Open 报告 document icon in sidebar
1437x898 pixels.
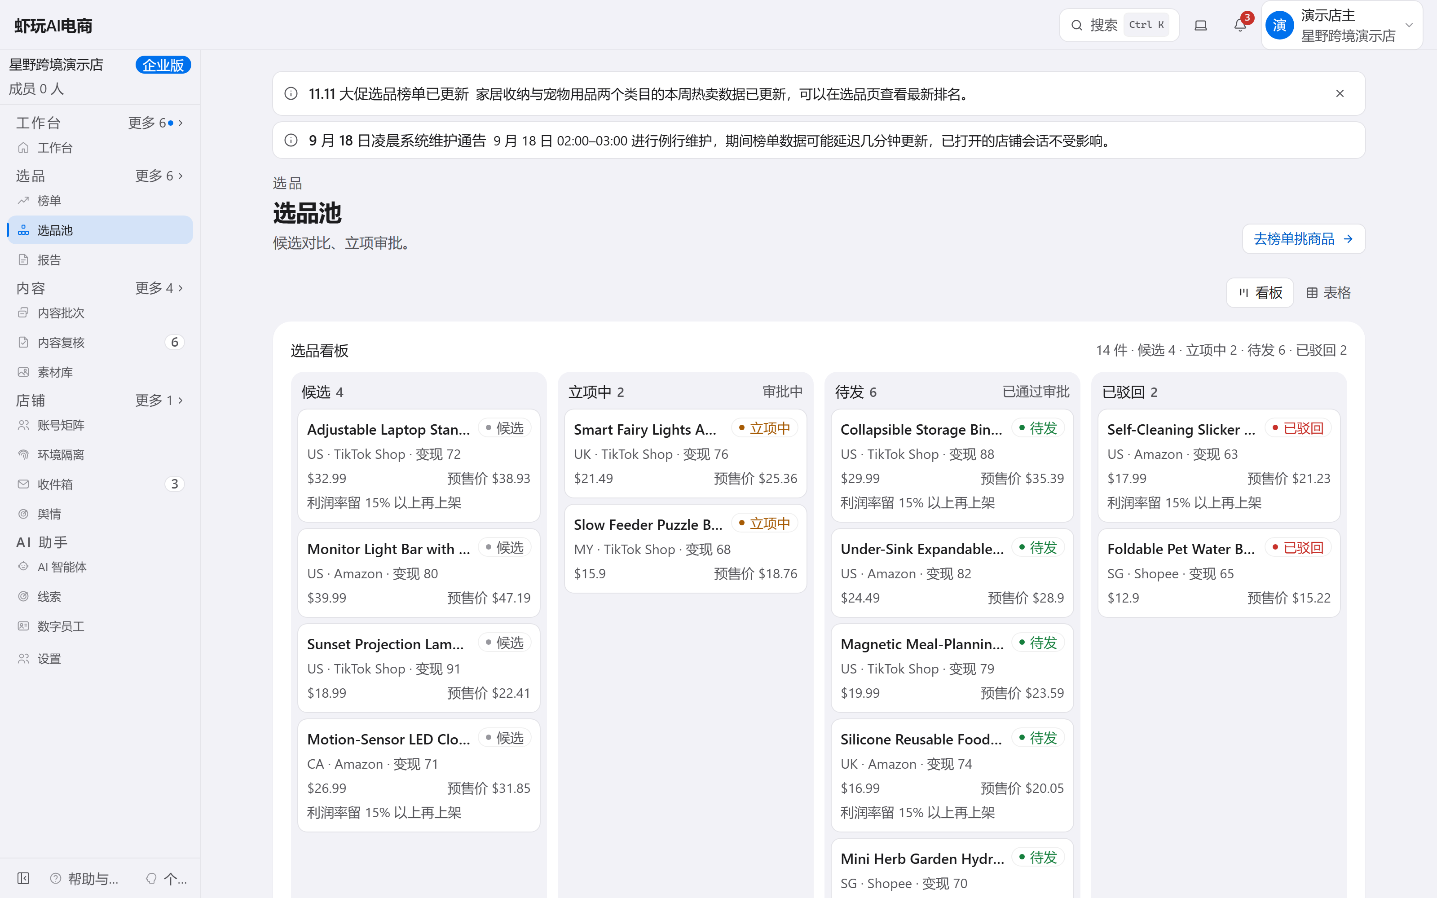[x=23, y=260]
